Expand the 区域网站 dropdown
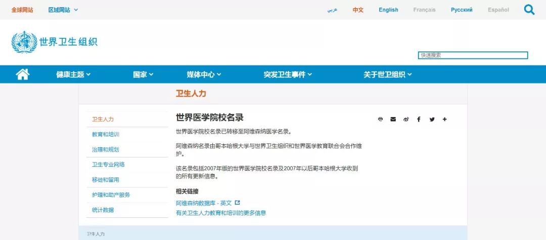 pyautogui.click(x=63, y=10)
